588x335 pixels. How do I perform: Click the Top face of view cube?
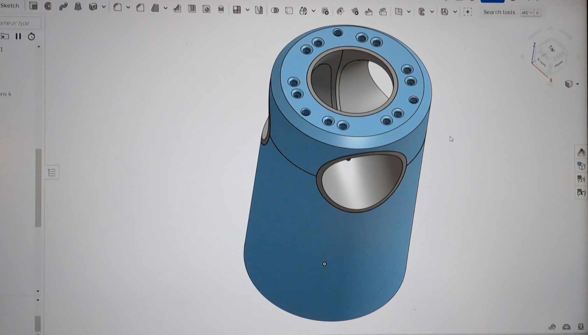(x=551, y=49)
